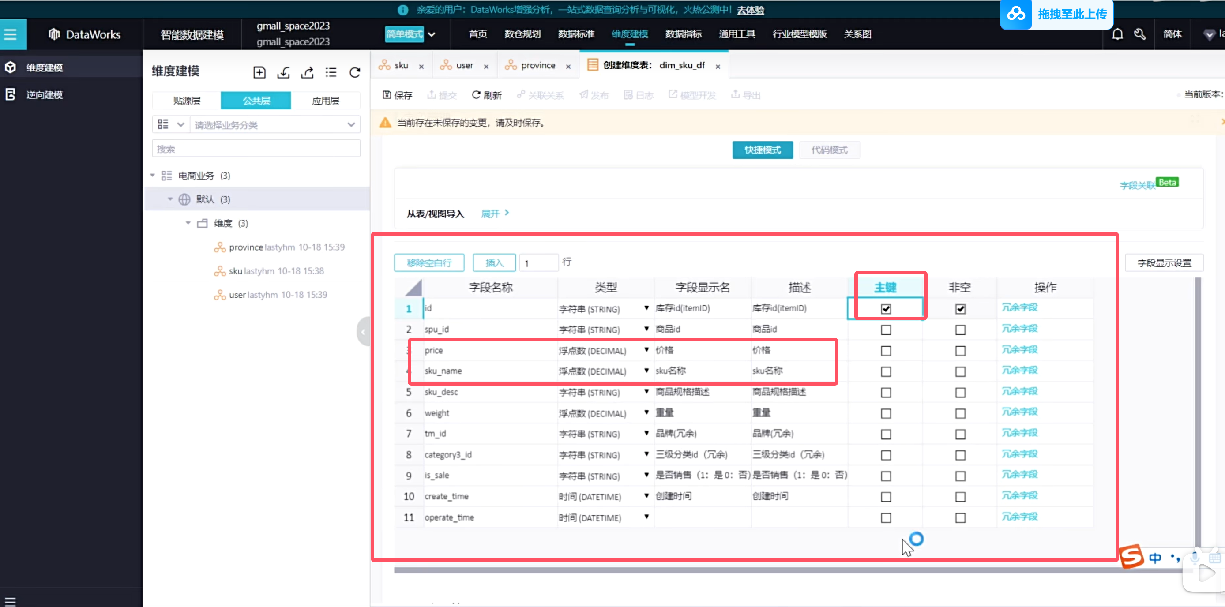This screenshot has height=607, width=1225.
Task: Open the type dropdown for sku_name row
Action: pos(646,371)
